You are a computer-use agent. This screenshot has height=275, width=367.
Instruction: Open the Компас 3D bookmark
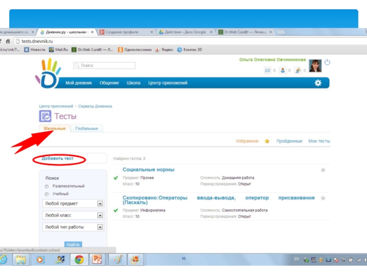pyautogui.click(x=189, y=49)
